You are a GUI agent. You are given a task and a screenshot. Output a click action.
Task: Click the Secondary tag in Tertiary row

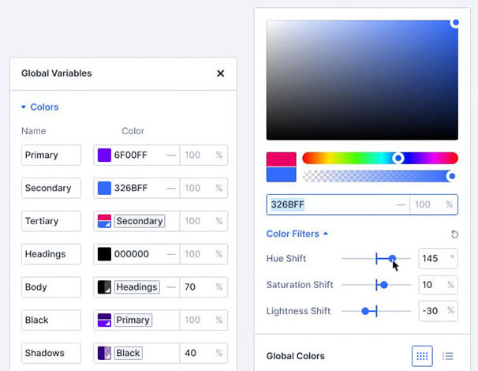[140, 221]
